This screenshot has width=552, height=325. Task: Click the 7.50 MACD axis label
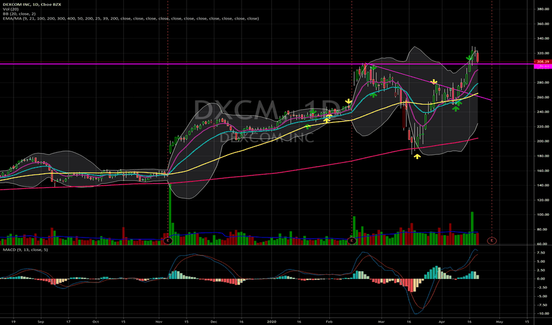[x=541, y=253]
